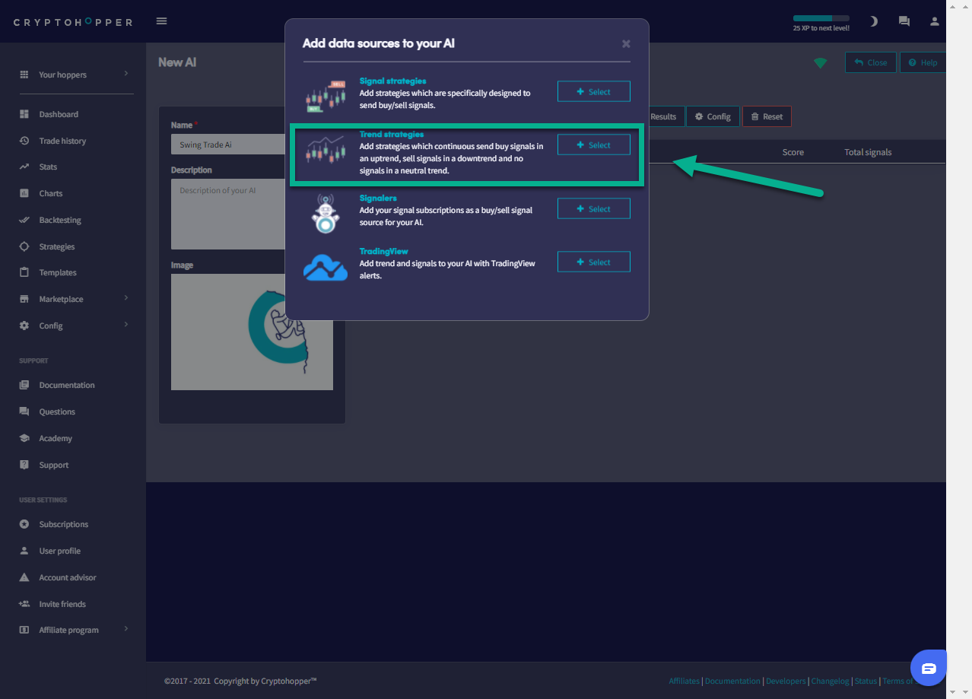Image resolution: width=972 pixels, height=699 pixels.
Task: Close the Add data sources dialog
Action: point(626,44)
